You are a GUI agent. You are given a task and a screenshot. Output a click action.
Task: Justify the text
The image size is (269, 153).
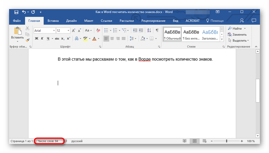coord(124,38)
